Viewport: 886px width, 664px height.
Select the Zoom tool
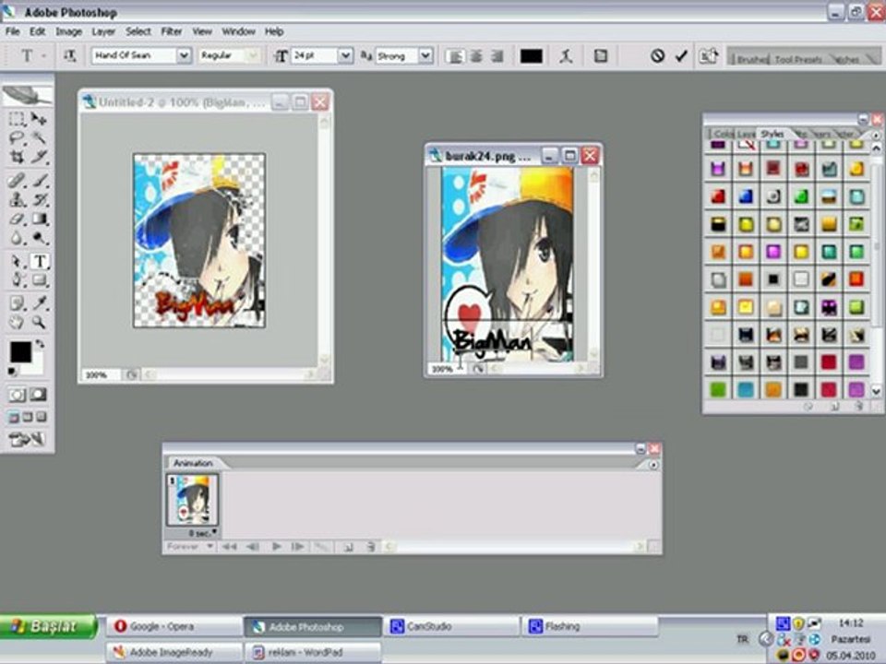click(39, 323)
